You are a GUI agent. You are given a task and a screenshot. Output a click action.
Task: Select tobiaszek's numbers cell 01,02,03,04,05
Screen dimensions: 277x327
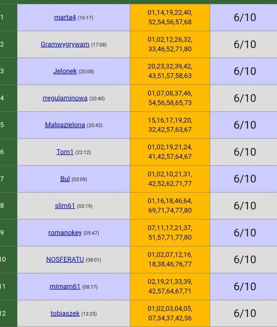[170, 313]
